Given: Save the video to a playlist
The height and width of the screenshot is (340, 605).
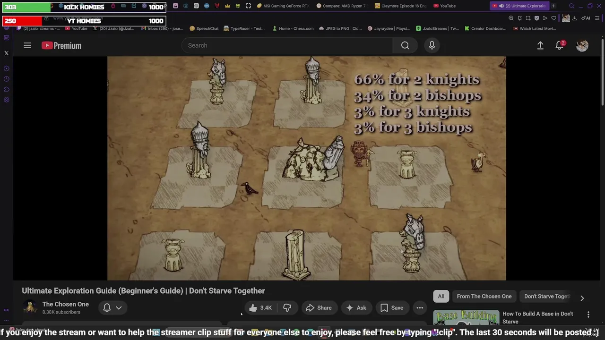Looking at the screenshot, I should coord(392,308).
